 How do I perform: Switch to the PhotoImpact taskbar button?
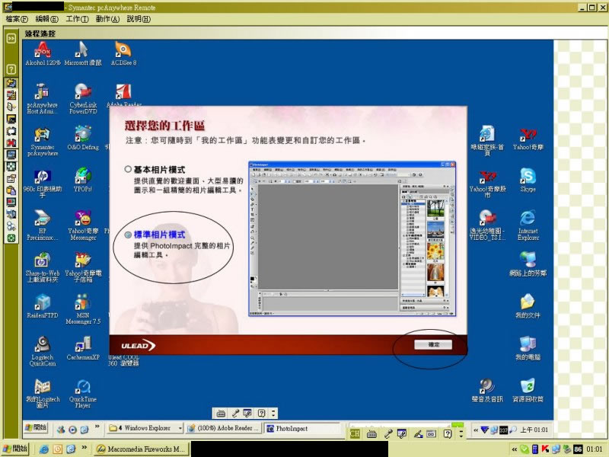[x=302, y=428]
